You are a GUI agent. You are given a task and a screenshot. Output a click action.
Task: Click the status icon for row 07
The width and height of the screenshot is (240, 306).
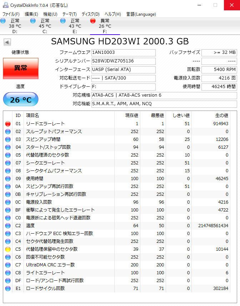8,163
